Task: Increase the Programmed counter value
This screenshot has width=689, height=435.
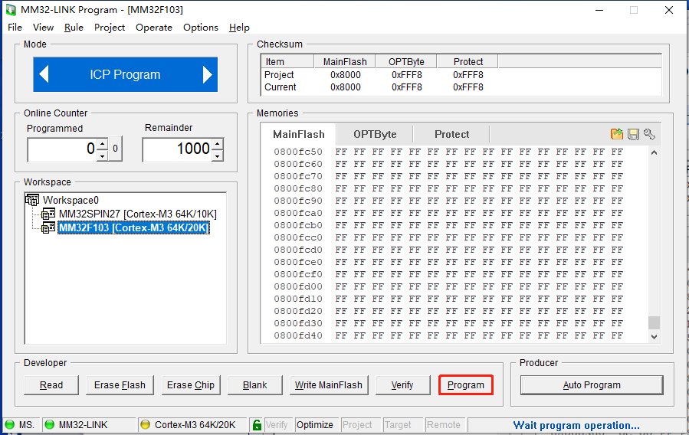Action: tap(103, 144)
